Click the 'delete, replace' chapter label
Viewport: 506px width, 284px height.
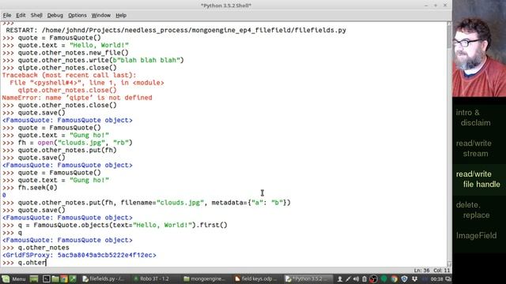tap(473, 210)
